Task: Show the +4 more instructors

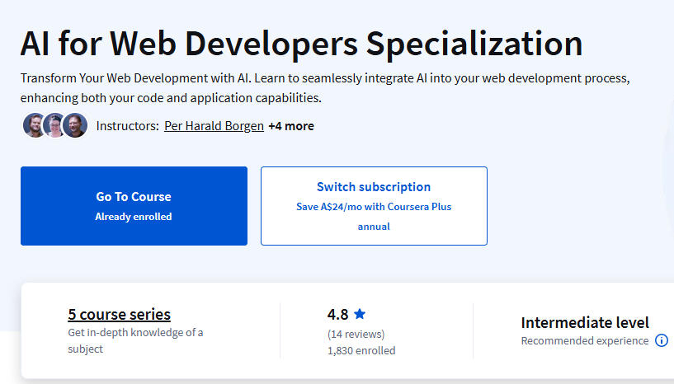Action: click(291, 126)
